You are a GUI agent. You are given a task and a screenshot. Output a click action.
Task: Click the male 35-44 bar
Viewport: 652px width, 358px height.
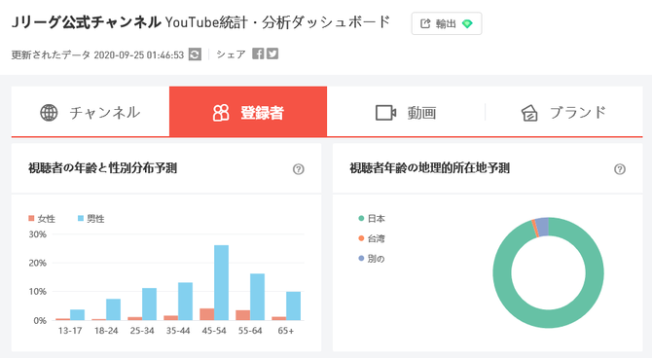[186, 302]
